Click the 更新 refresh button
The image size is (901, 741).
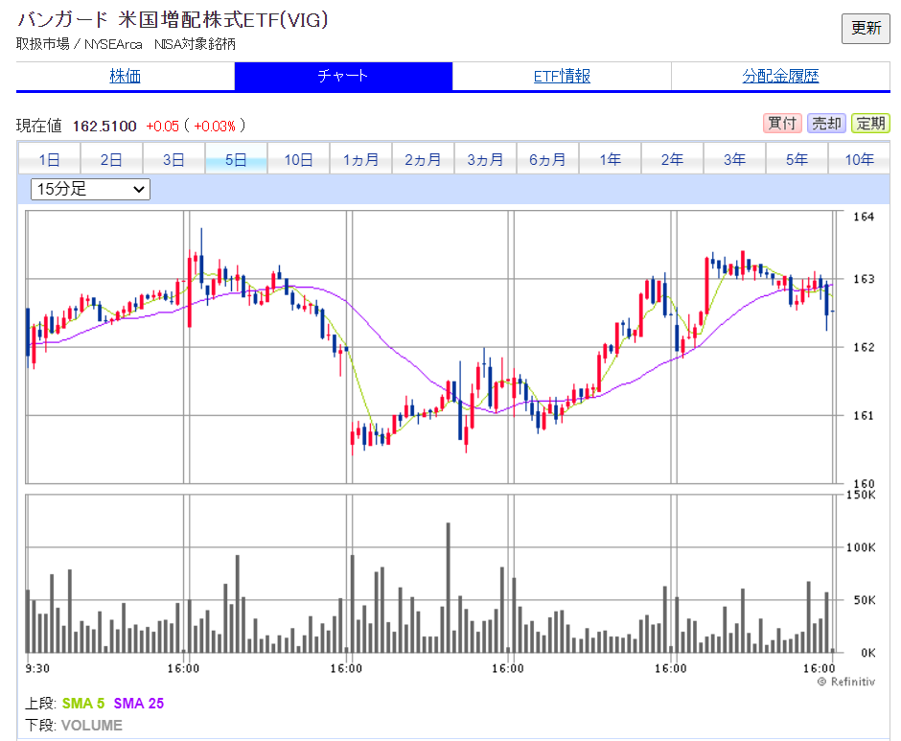coord(866,28)
